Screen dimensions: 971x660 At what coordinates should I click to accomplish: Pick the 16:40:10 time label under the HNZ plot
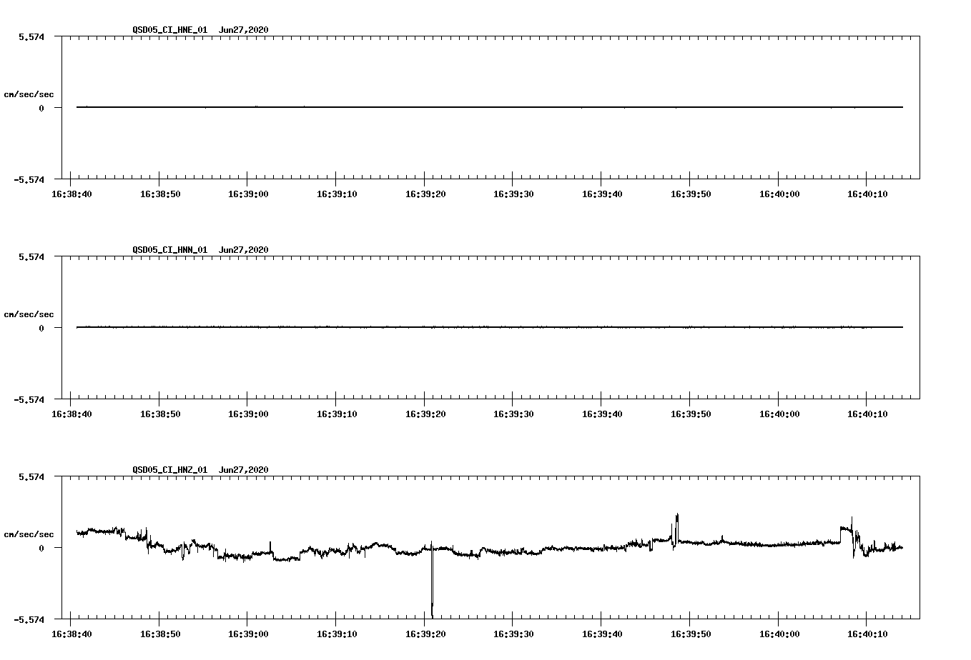(x=867, y=634)
